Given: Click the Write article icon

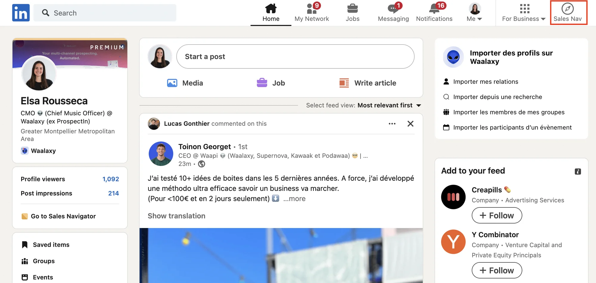Looking at the screenshot, I should [344, 83].
